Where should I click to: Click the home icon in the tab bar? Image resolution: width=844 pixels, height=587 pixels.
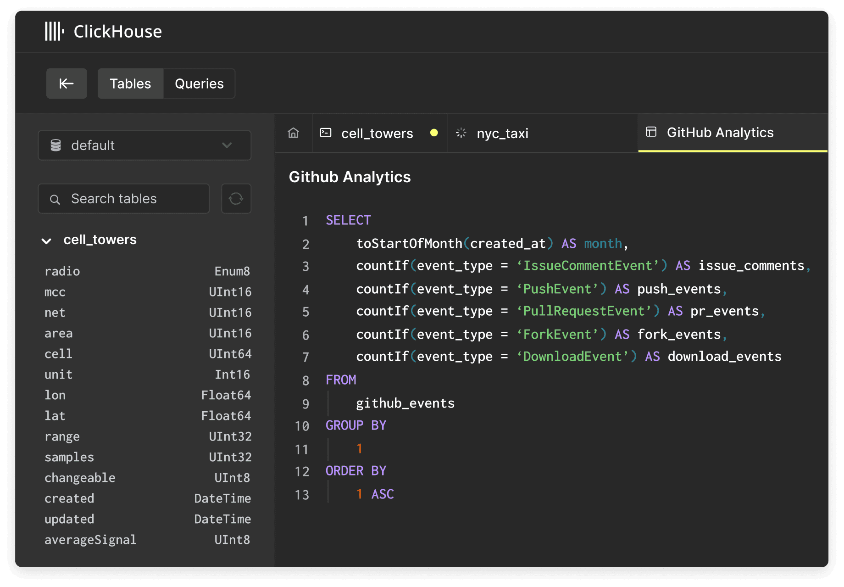coord(293,133)
